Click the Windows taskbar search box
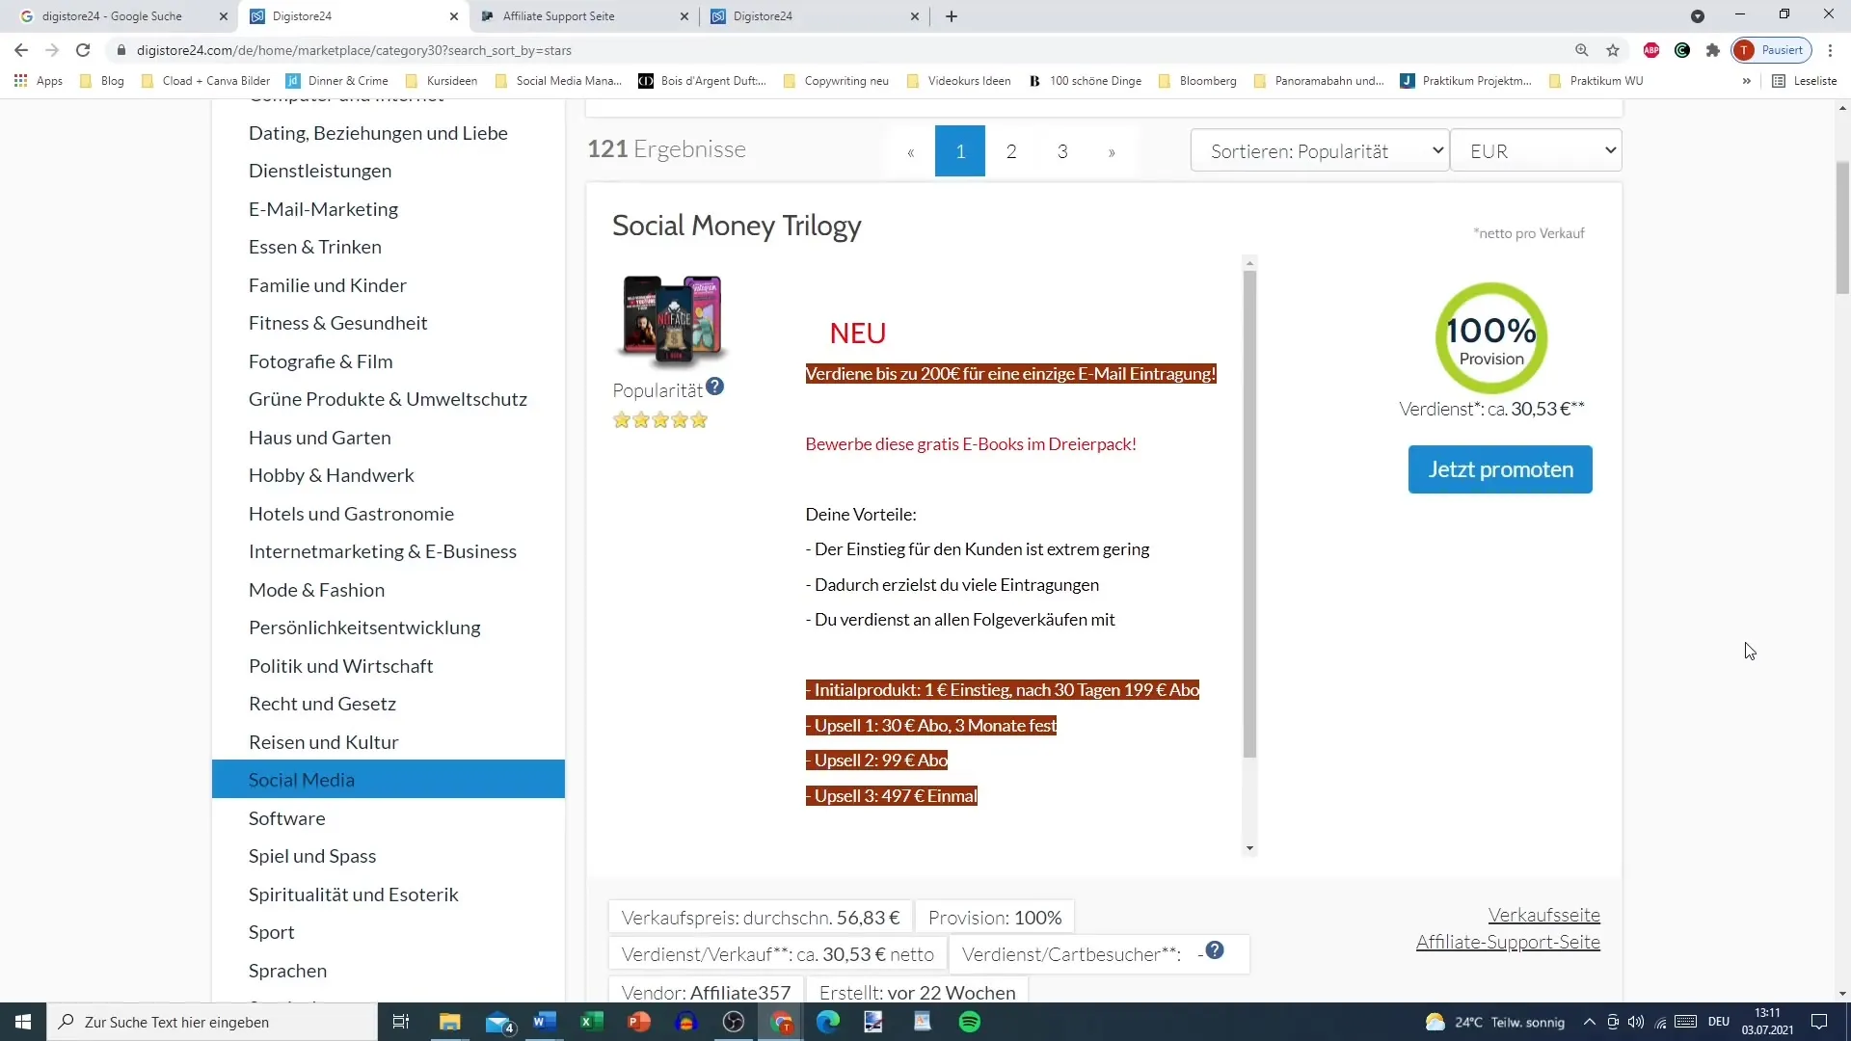This screenshot has height=1041, width=1851. [x=212, y=1022]
